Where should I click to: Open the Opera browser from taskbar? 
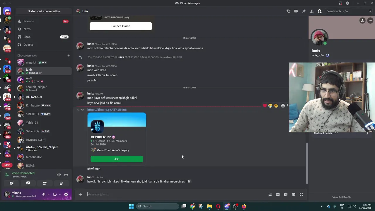tap(218, 206)
